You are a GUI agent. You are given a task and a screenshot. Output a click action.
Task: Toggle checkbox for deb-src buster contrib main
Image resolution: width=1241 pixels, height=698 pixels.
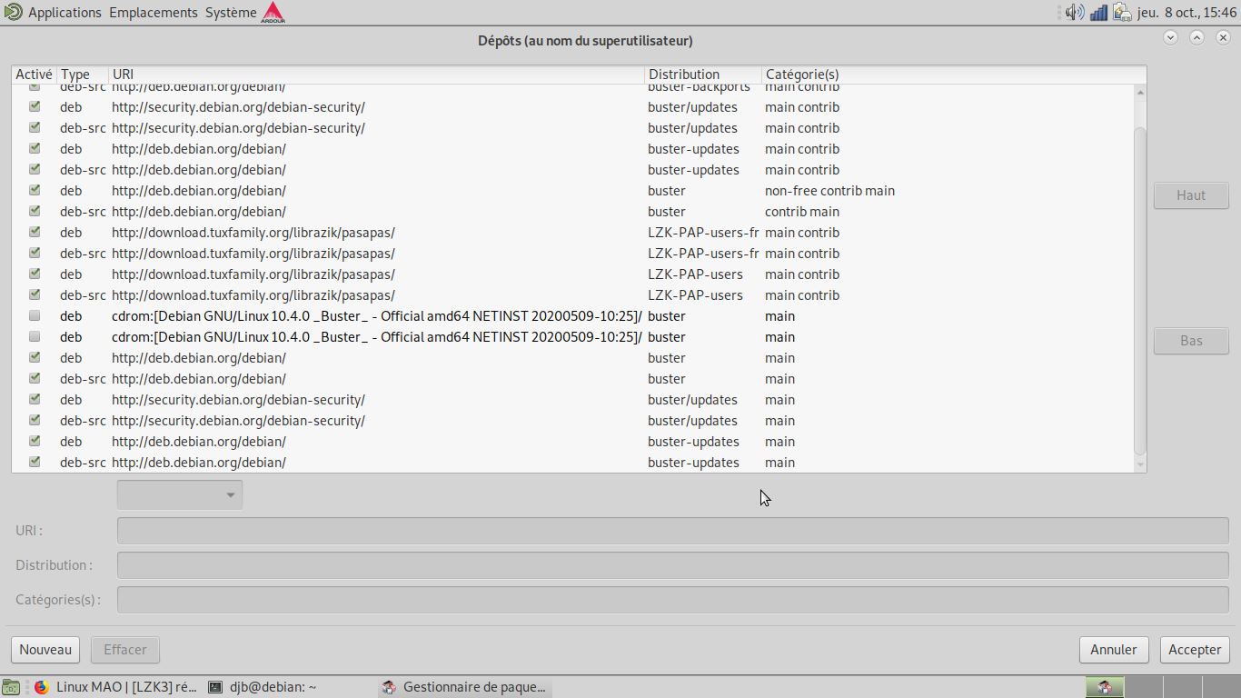[35, 211]
